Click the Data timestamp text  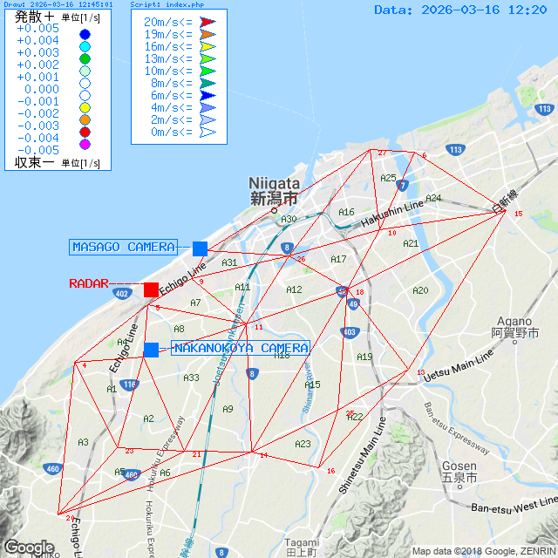460,10
